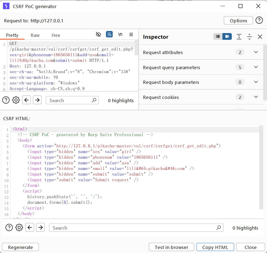Open request editor settings gear
The height and width of the screenshot is (253, 267).
coord(16,100)
